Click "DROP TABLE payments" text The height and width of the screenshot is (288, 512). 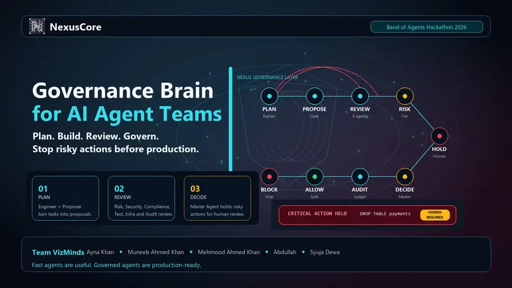point(385,214)
